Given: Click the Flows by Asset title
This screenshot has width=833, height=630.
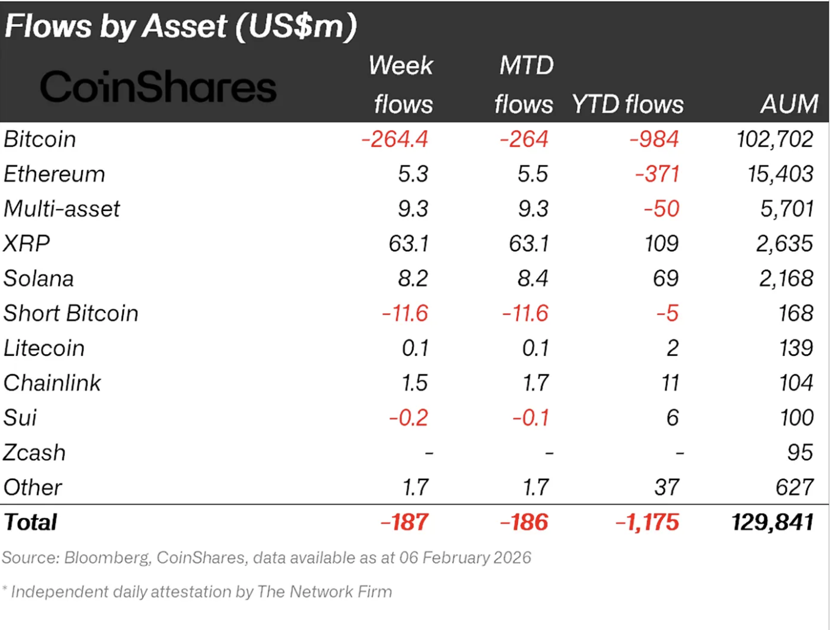Looking at the screenshot, I should coord(180,27).
